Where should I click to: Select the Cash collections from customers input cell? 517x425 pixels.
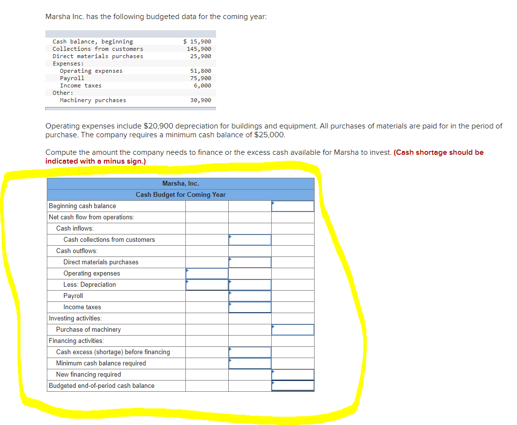pos(250,239)
